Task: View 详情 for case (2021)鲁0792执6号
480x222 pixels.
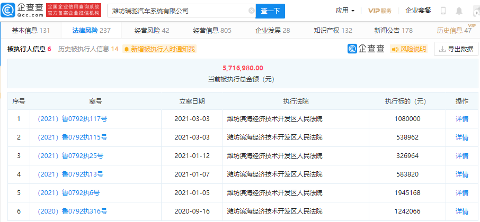Action: 462,193
